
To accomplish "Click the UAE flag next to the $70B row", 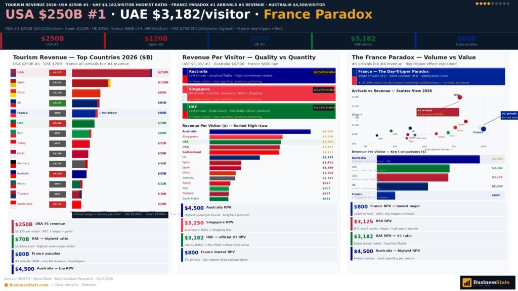I will click(x=13, y=123).
